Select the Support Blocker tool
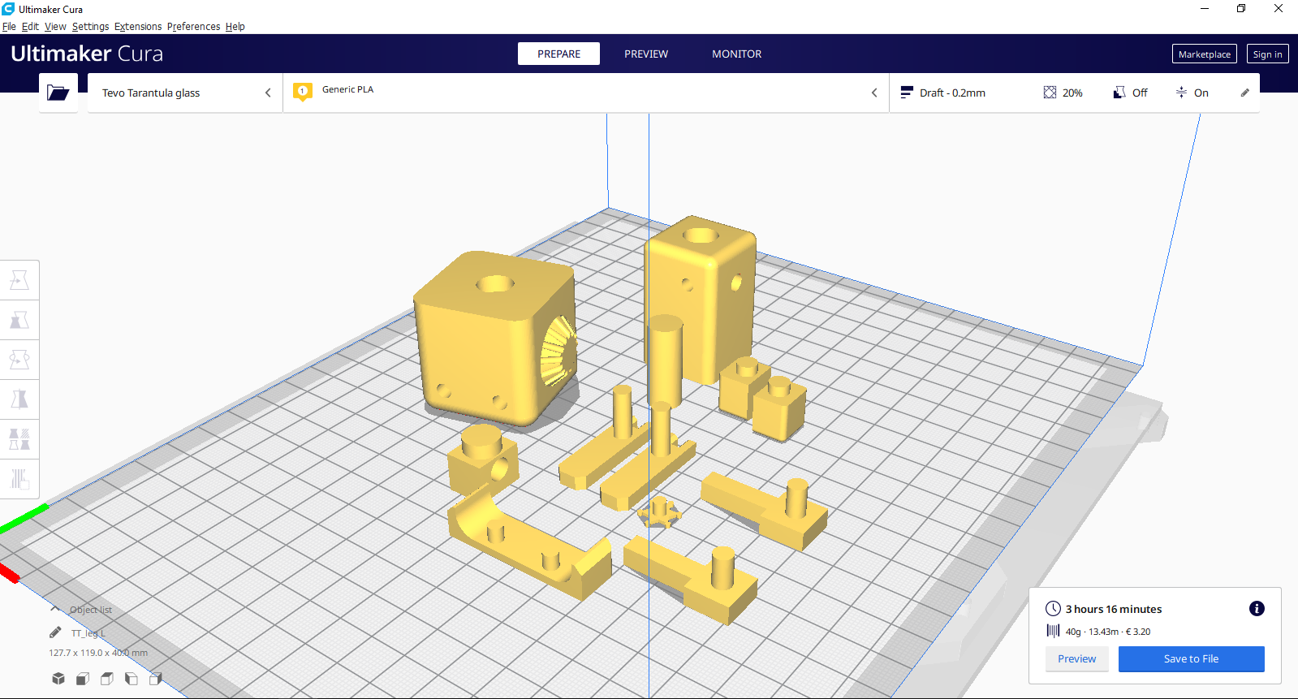Viewport: 1298px width, 699px height. coord(19,479)
